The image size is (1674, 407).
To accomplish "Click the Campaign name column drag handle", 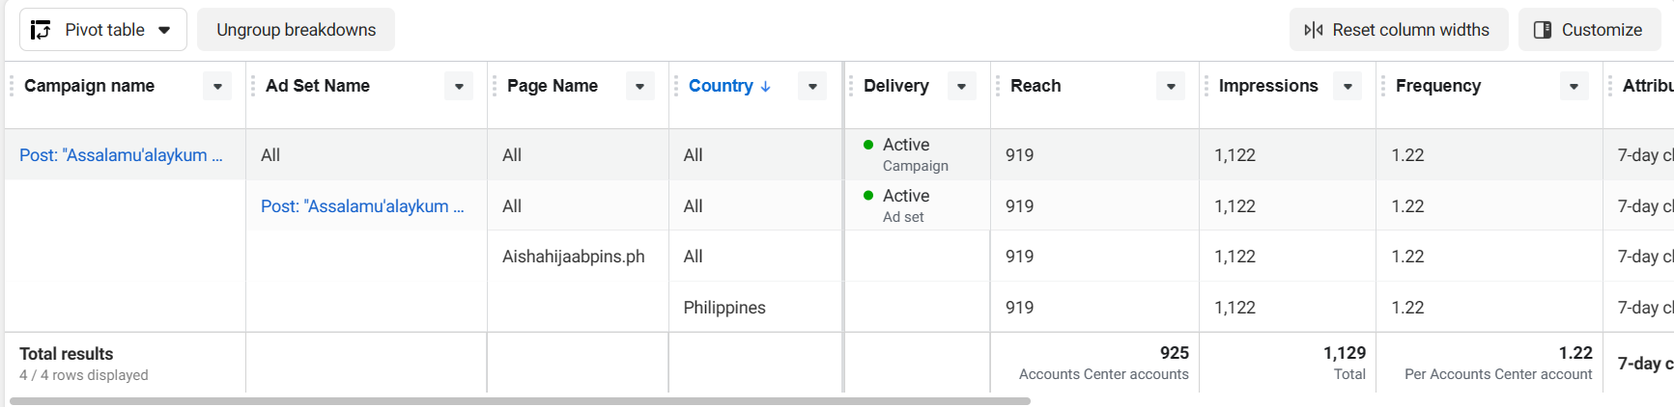I will (12, 86).
